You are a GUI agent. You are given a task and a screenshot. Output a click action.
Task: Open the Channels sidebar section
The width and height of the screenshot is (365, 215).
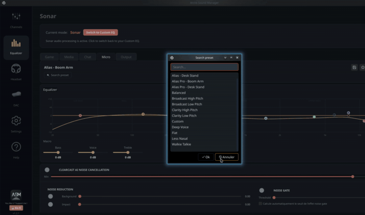tap(16, 20)
